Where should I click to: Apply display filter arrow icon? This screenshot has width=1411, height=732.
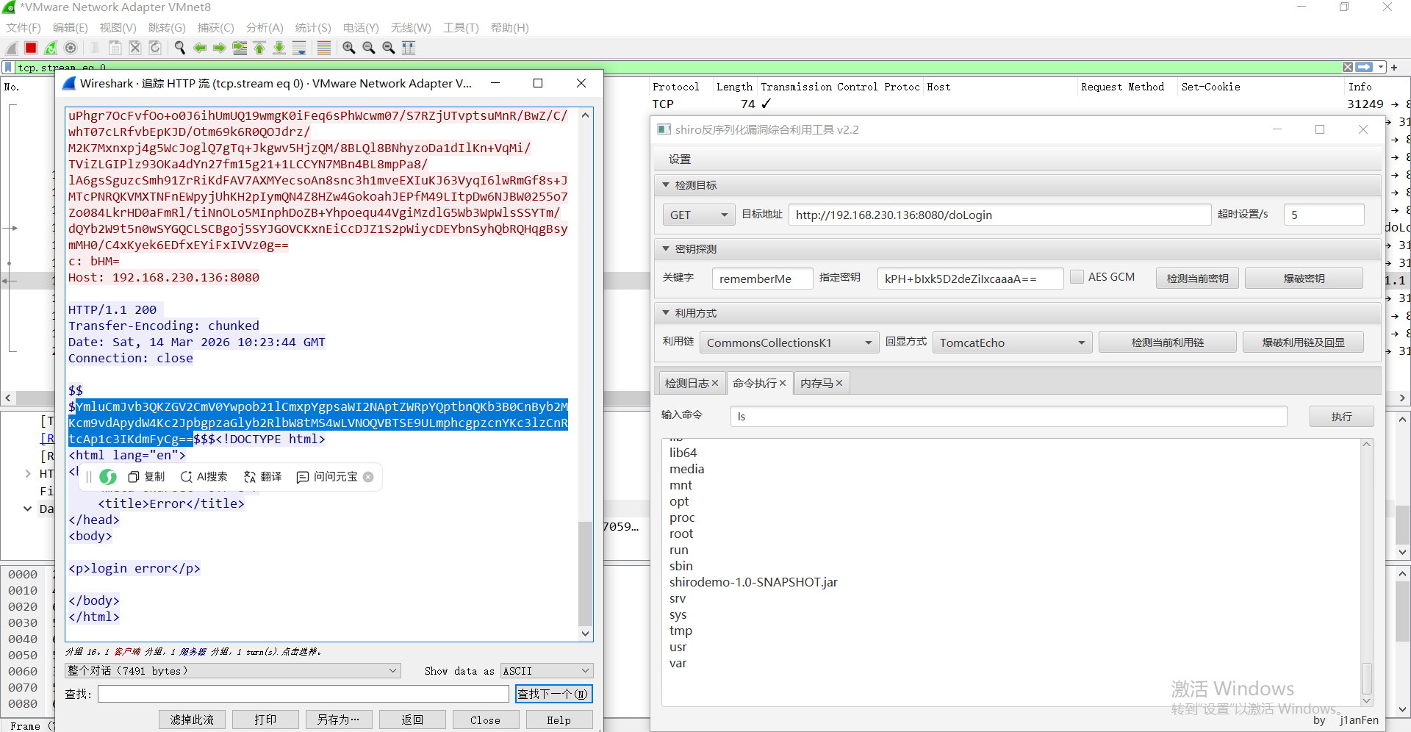click(x=1365, y=67)
